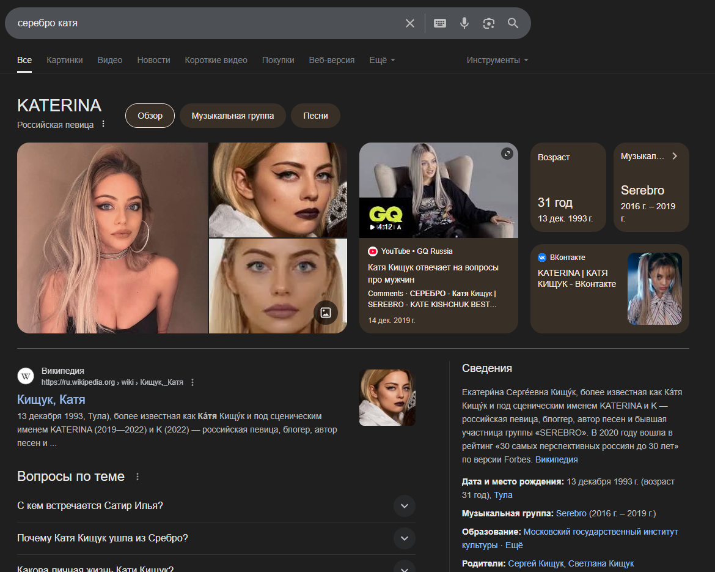Open KATERINA | КАТЯ КИЩУК - ВКонтакте link

(x=577, y=278)
